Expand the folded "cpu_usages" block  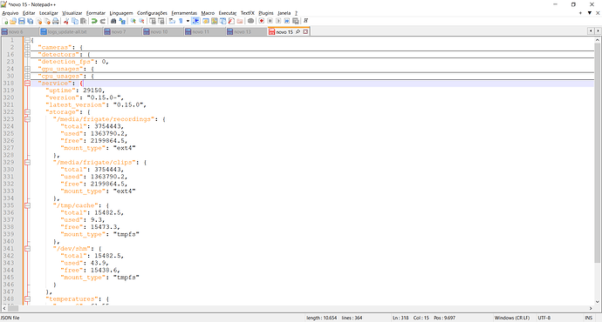[27, 77]
